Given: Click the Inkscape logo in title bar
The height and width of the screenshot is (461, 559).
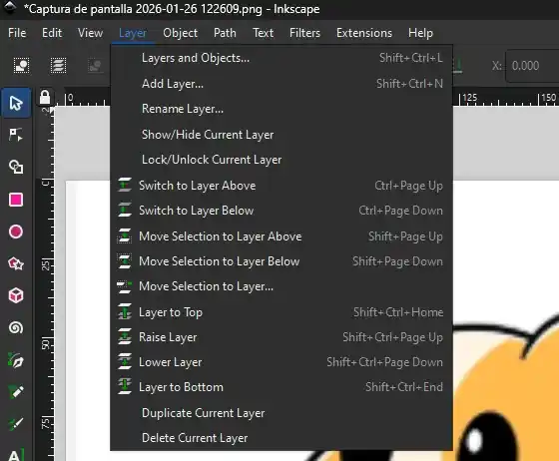Looking at the screenshot, I should pos(10,8).
